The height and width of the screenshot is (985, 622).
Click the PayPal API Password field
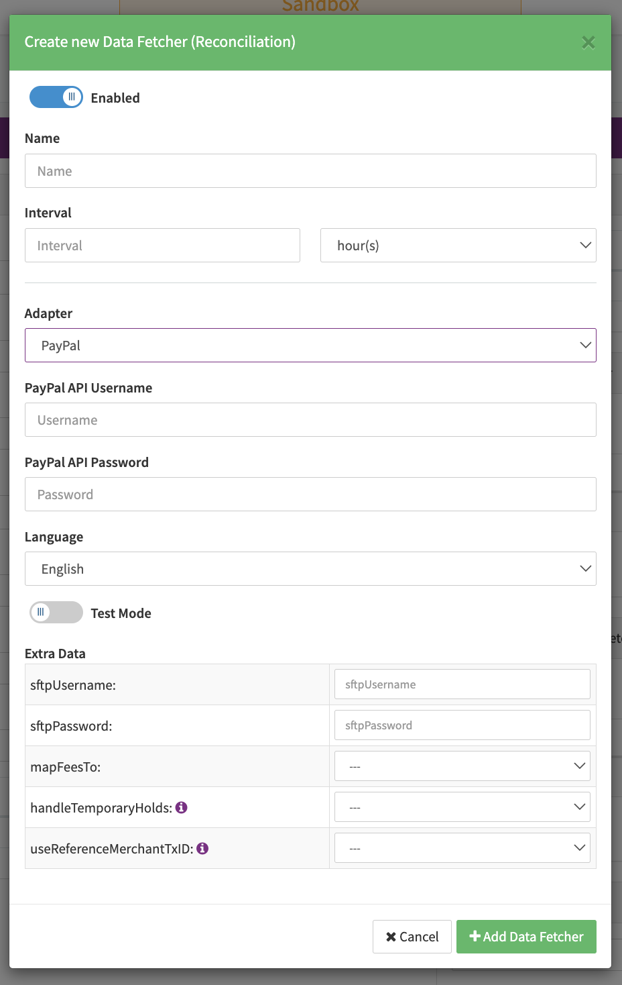click(310, 495)
